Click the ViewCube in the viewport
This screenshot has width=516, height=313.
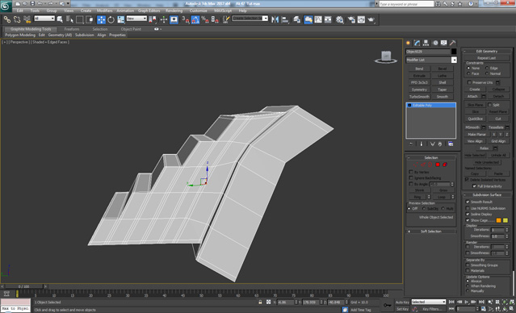[386, 57]
